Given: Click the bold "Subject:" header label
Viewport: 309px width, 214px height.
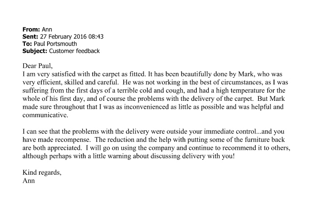Looking at the screenshot, I should (35, 51).
